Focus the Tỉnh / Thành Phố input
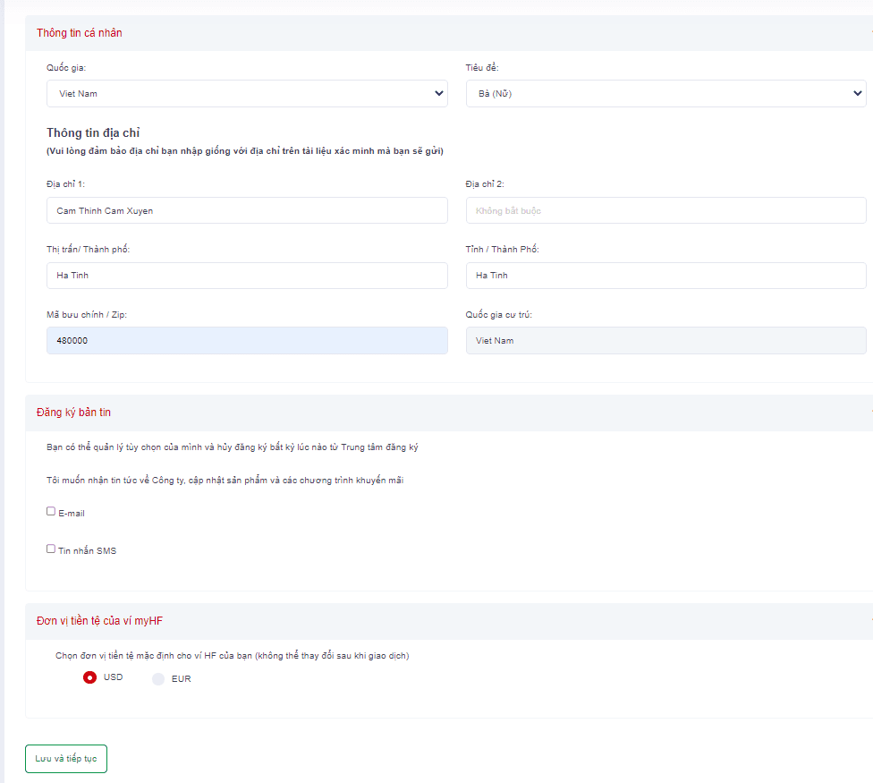873x783 pixels. (x=665, y=276)
